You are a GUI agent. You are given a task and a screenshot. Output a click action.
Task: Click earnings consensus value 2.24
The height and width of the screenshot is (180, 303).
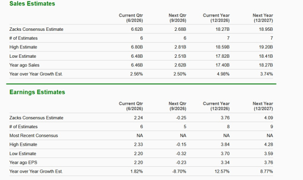(x=139, y=117)
